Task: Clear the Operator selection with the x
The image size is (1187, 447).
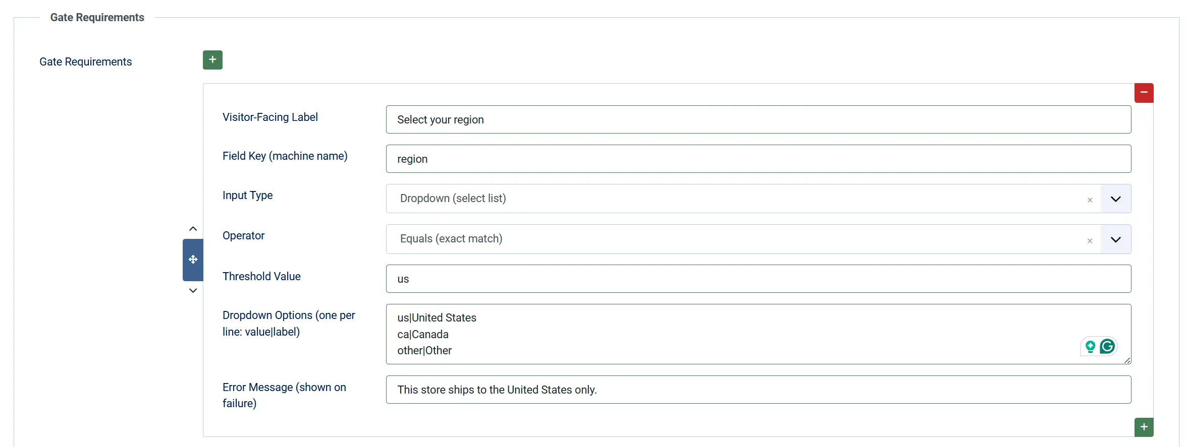Action: click(x=1090, y=241)
